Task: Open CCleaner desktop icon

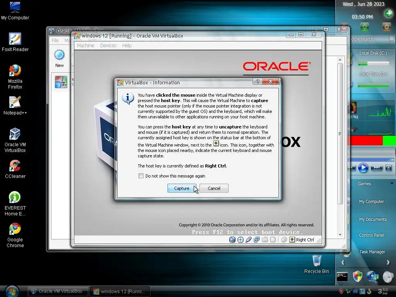Action: pos(15,169)
